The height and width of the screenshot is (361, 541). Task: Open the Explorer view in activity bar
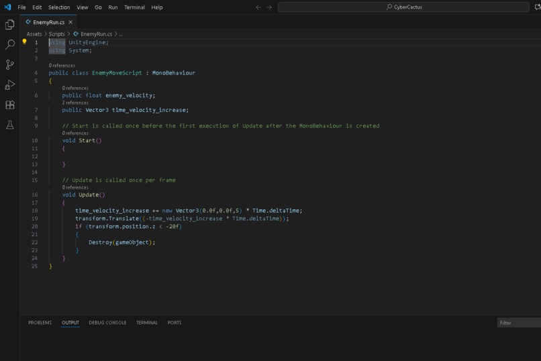pos(9,24)
